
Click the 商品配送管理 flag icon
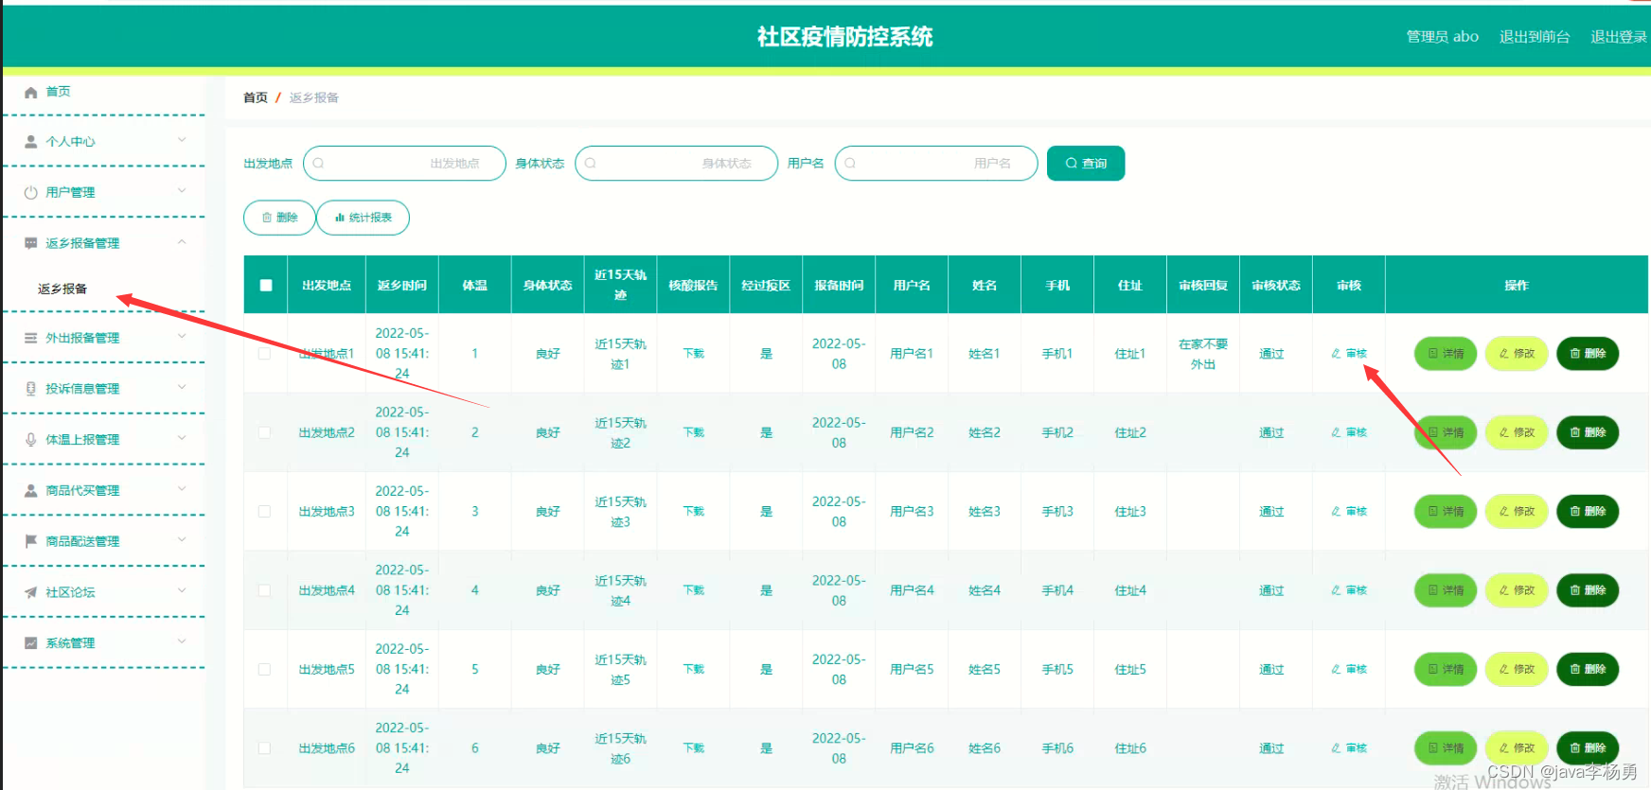(31, 541)
